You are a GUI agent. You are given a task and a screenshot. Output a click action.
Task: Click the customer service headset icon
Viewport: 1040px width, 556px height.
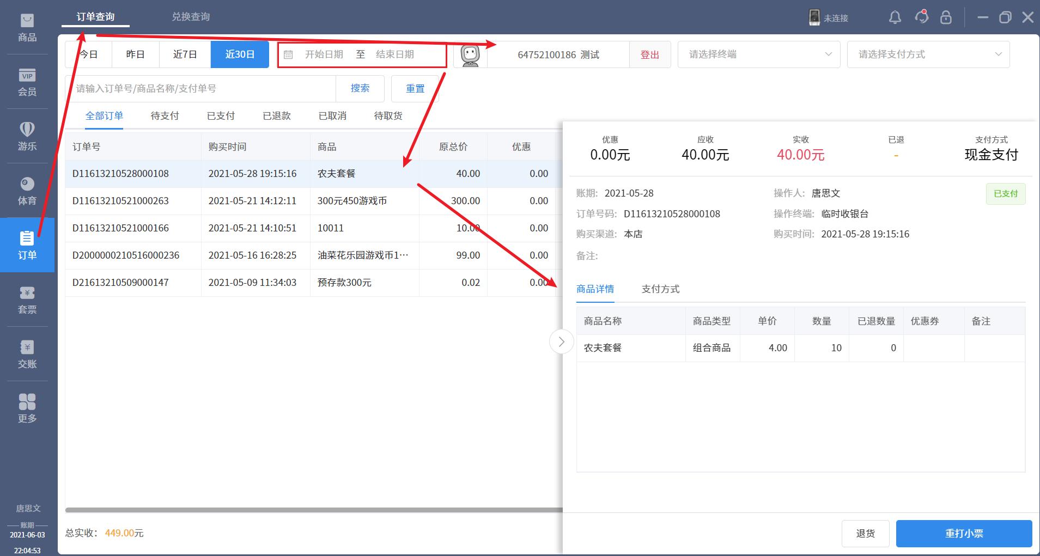coord(922,17)
